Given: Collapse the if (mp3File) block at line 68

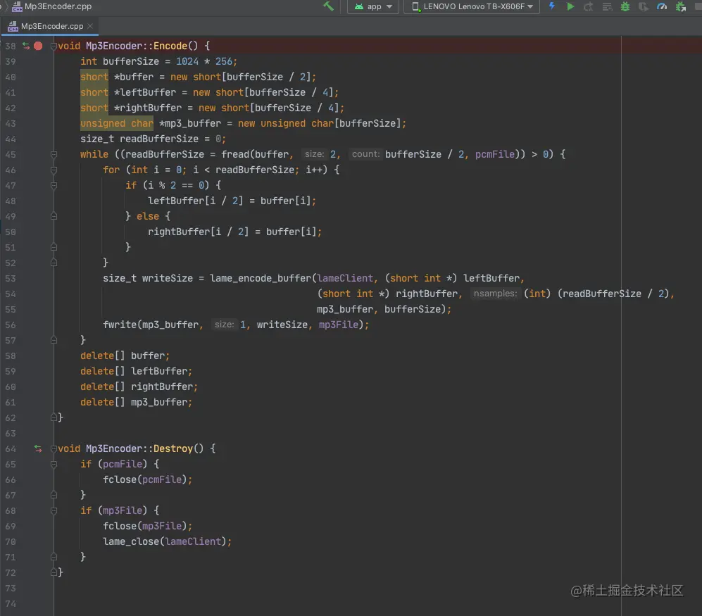Looking at the screenshot, I should point(54,511).
